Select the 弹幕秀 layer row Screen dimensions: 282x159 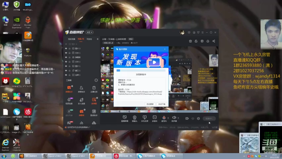click(82, 57)
